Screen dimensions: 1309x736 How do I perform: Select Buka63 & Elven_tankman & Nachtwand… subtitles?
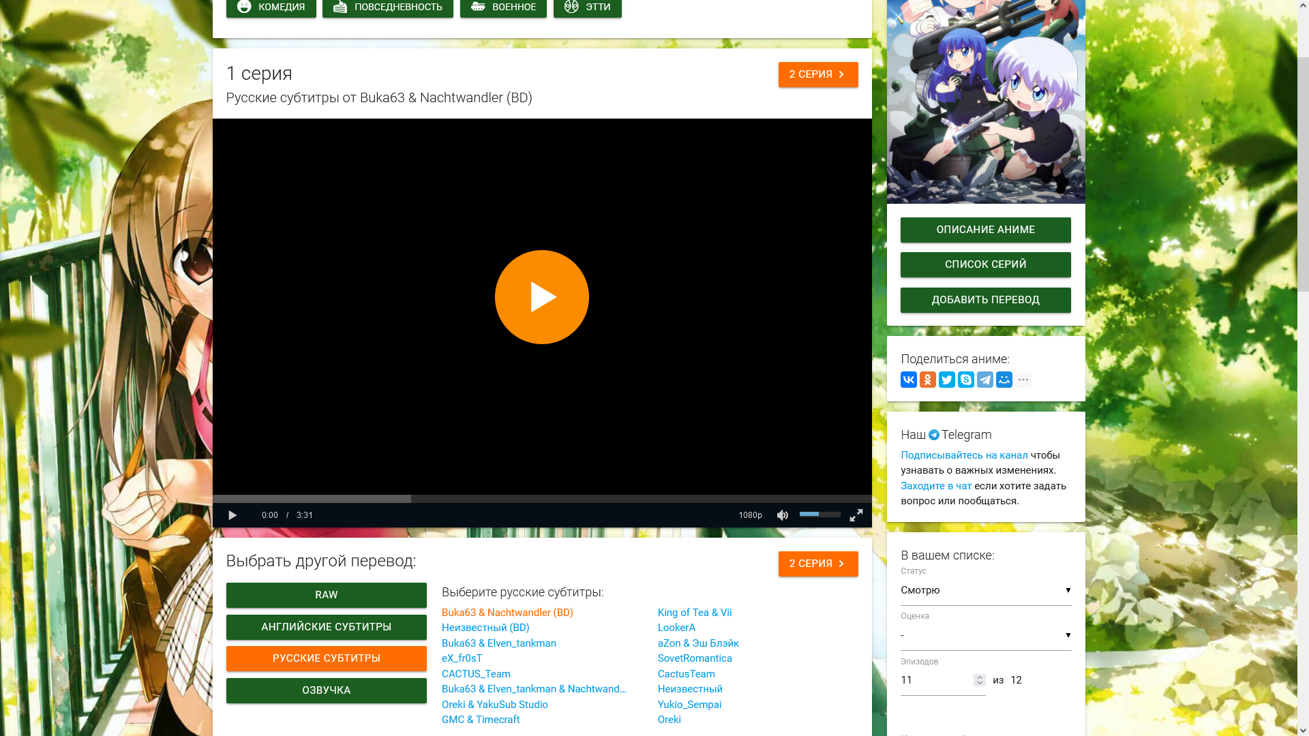click(x=534, y=689)
